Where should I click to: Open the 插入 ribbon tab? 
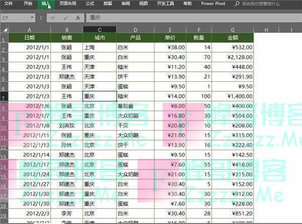click(x=46, y=4)
